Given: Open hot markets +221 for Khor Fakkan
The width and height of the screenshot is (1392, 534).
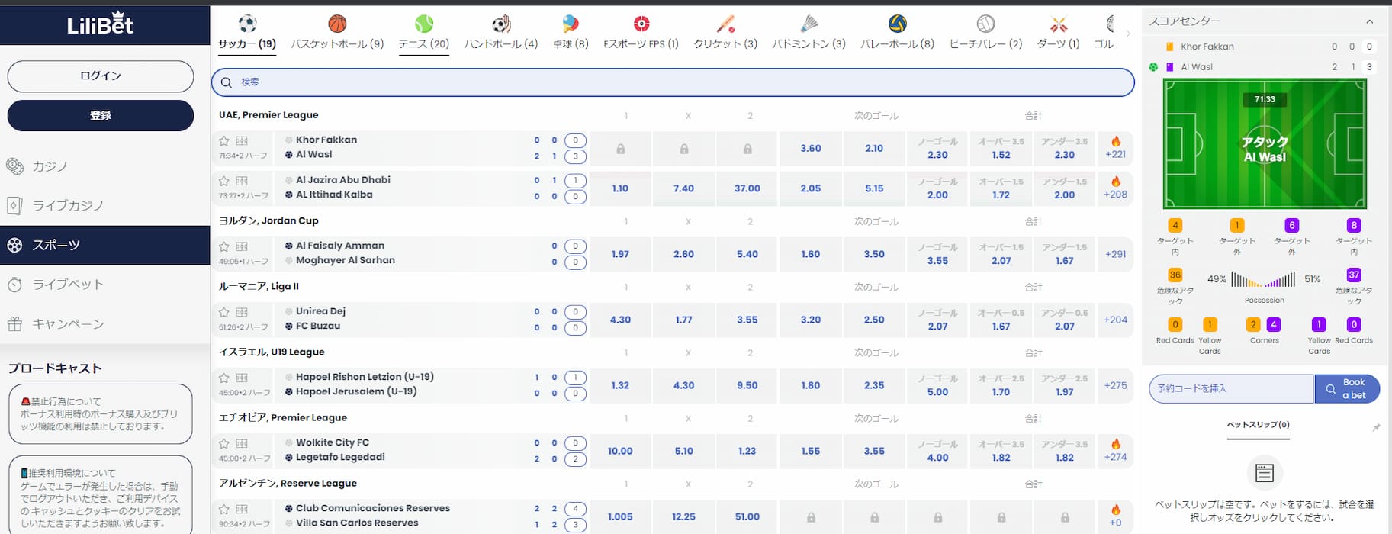Looking at the screenshot, I should 1115,148.
